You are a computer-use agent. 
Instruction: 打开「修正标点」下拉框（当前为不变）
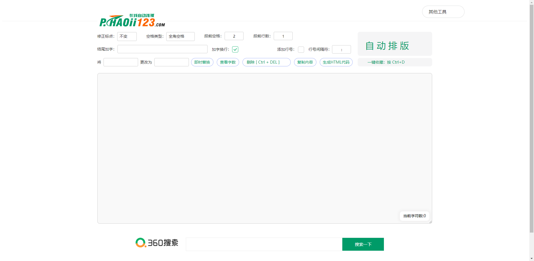click(127, 36)
